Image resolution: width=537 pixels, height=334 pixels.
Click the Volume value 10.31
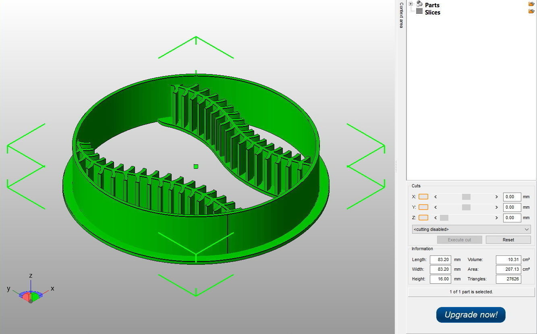coord(508,260)
